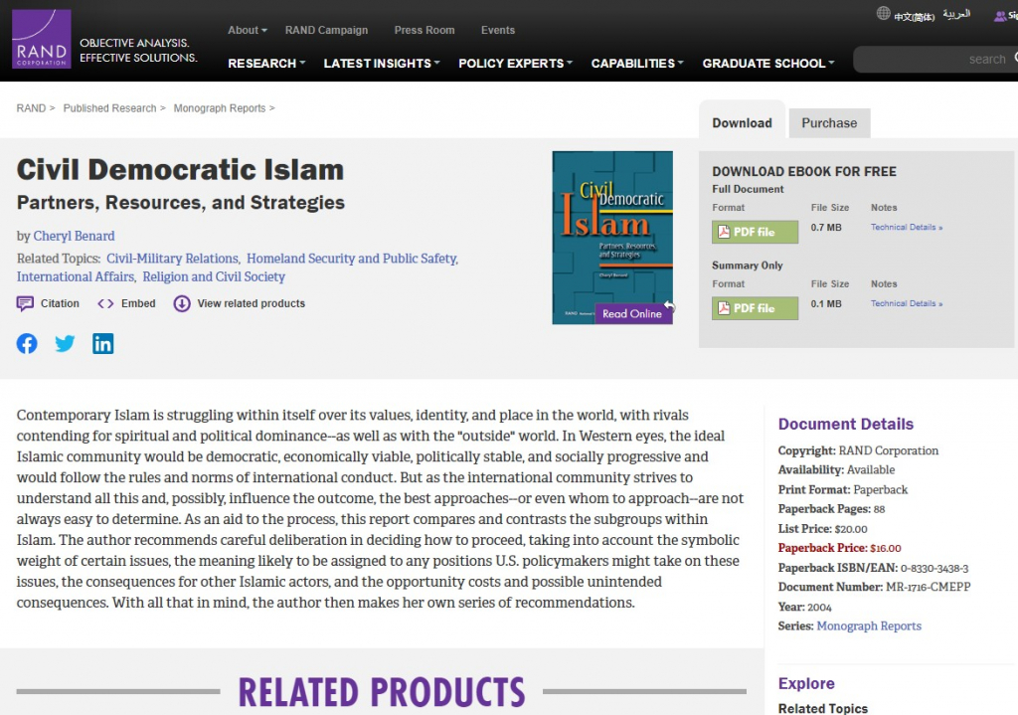Open Technical Details for Summary Only
The width and height of the screenshot is (1018, 715).
click(x=907, y=303)
